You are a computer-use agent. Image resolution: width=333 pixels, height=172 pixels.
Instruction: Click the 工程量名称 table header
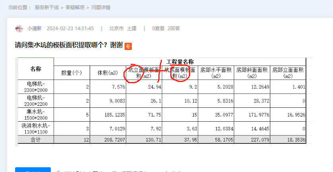pos(180,62)
